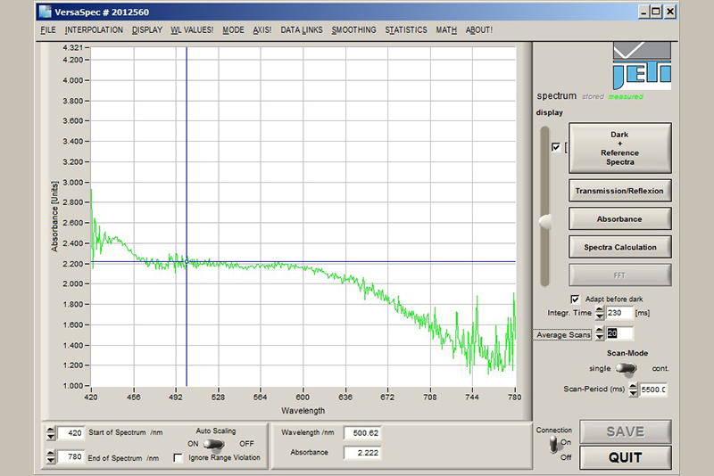Open the MODE menu
This screenshot has width=714, height=476.
pos(233,30)
